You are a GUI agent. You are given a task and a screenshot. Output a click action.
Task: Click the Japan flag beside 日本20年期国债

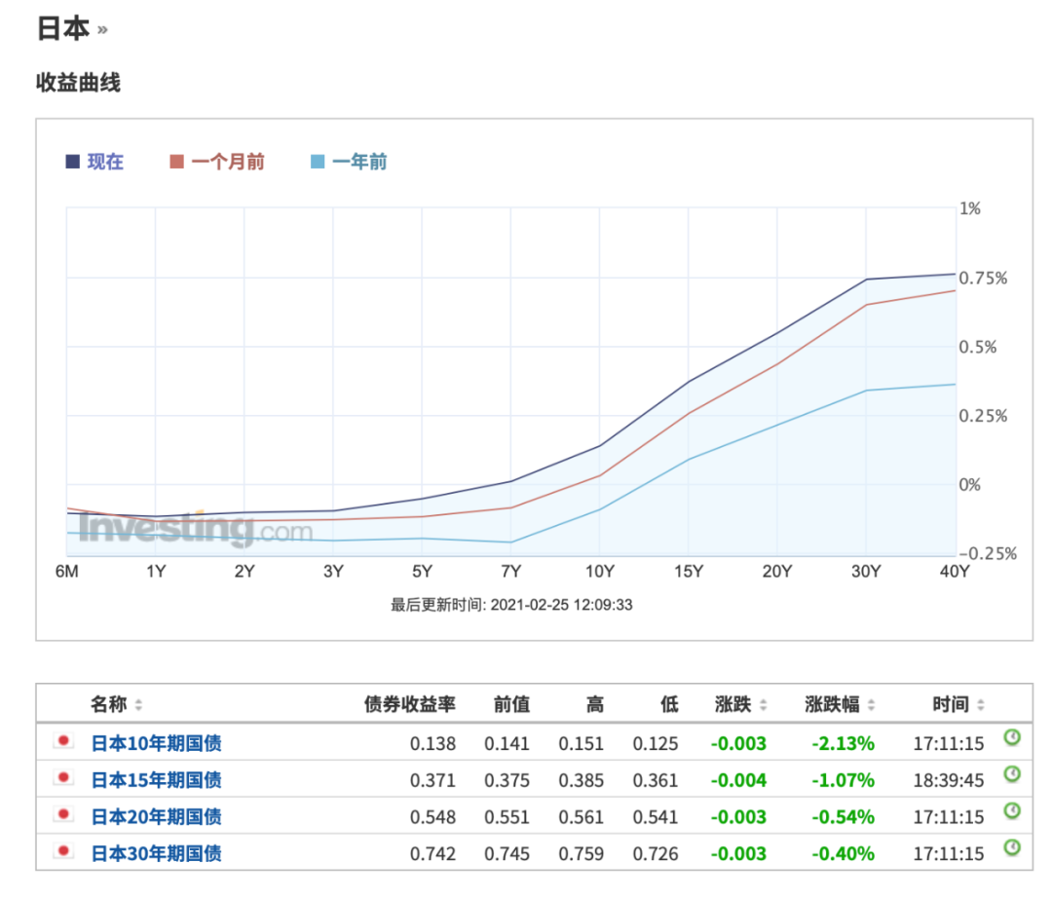coord(63,815)
